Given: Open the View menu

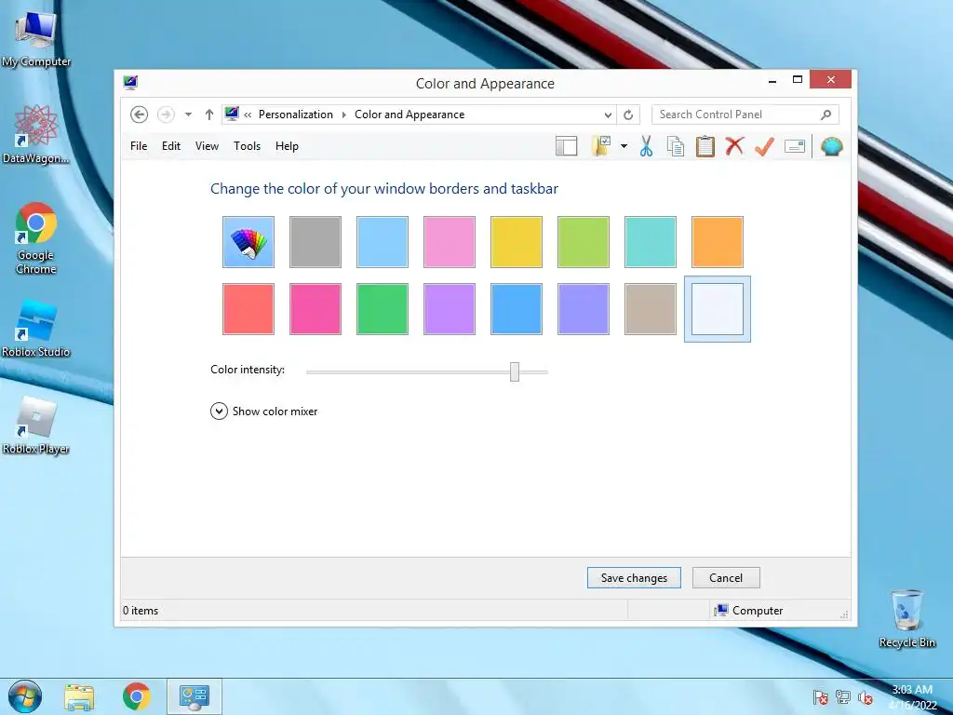Looking at the screenshot, I should (207, 146).
